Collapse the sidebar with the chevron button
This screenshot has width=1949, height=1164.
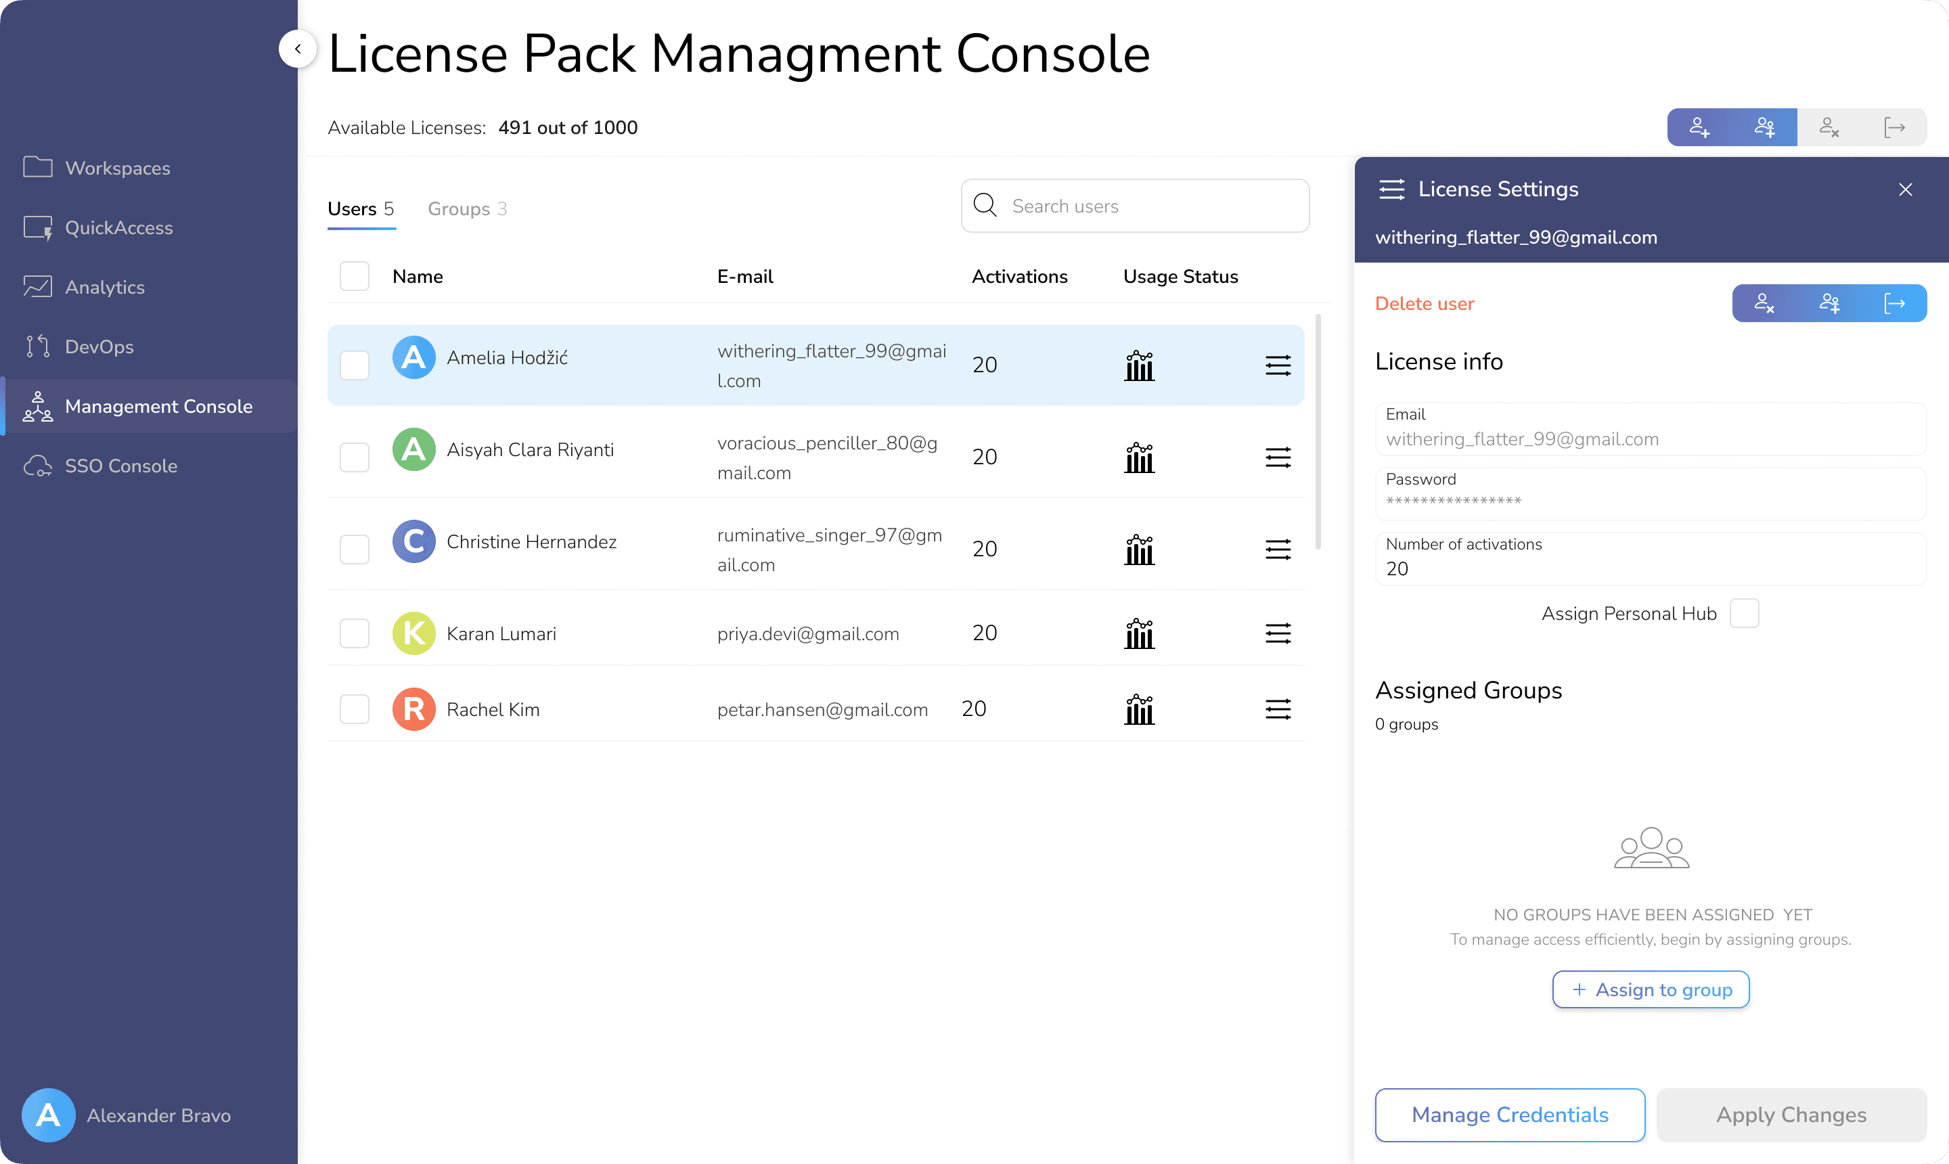coord(297,49)
